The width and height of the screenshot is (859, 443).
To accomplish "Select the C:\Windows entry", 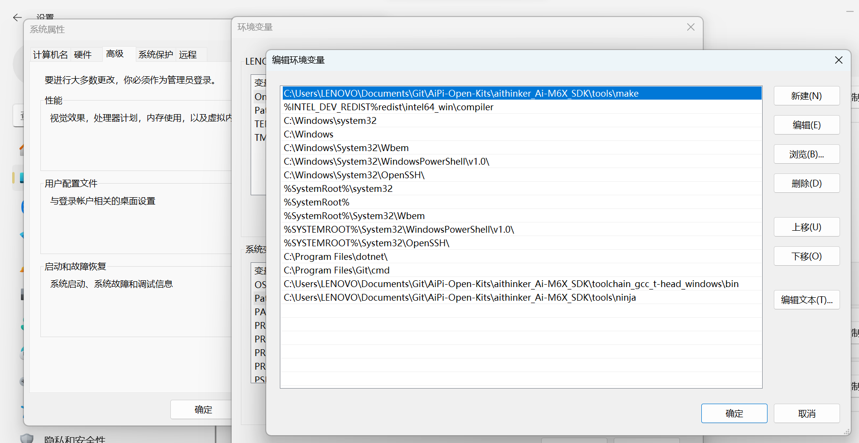I will pyautogui.click(x=521, y=134).
